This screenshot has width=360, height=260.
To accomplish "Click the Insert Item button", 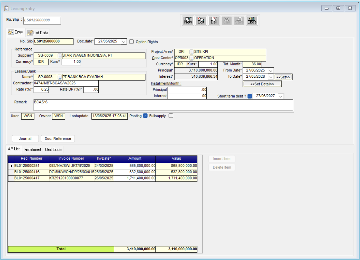I will (x=222, y=159).
